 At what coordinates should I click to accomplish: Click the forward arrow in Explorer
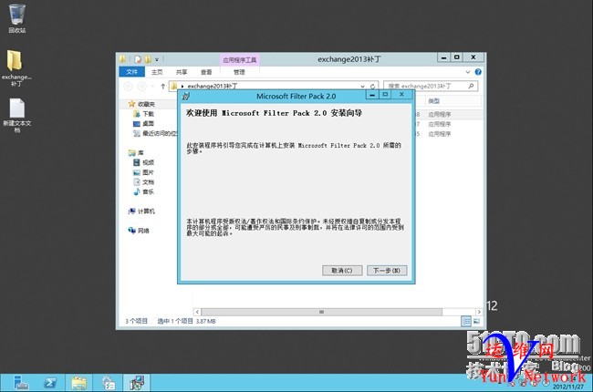click(x=141, y=87)
